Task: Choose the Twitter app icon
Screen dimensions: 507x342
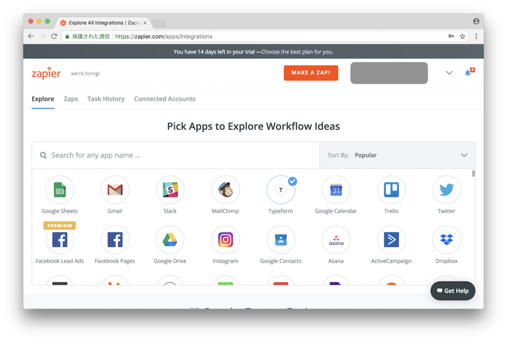Action: click(x=447, y=190)
